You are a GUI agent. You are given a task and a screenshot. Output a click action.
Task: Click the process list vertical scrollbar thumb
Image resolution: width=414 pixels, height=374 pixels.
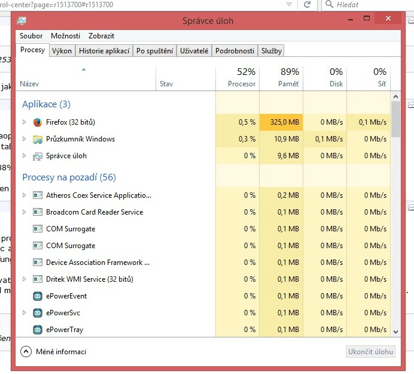(395, 119)
